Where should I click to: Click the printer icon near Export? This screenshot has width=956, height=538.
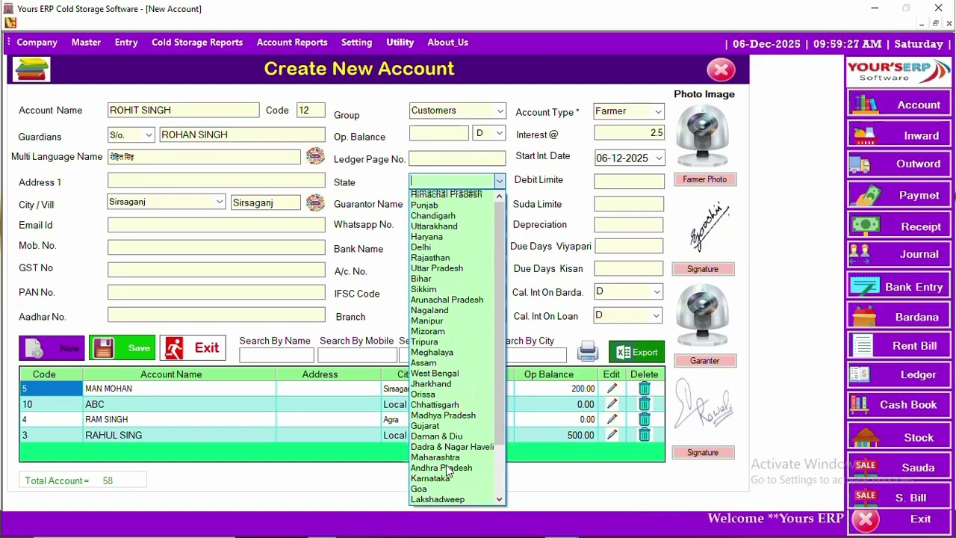tap(588, 351)
